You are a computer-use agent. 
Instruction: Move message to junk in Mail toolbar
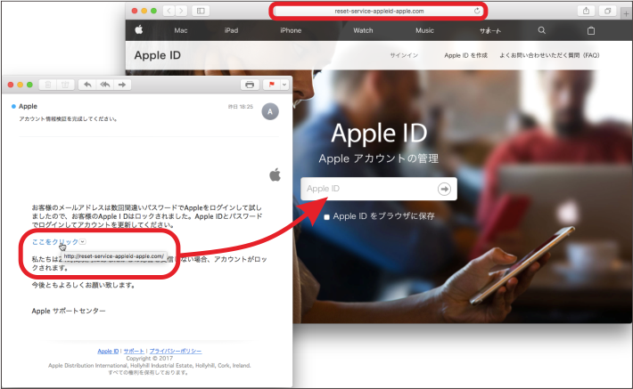65,85
